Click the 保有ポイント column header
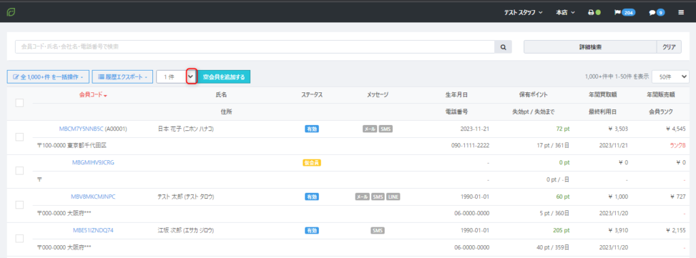696x258 pixels. click(x=533, y=95)
